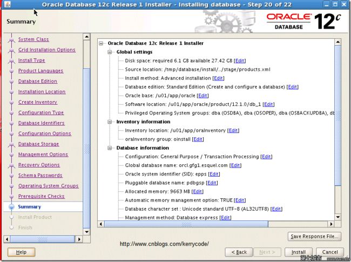
Task: Go to Product Languages step
Action: click(40, 71)
